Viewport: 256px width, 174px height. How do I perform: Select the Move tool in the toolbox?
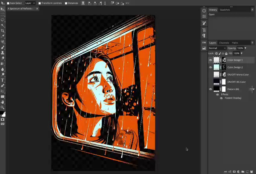point(3,9)
